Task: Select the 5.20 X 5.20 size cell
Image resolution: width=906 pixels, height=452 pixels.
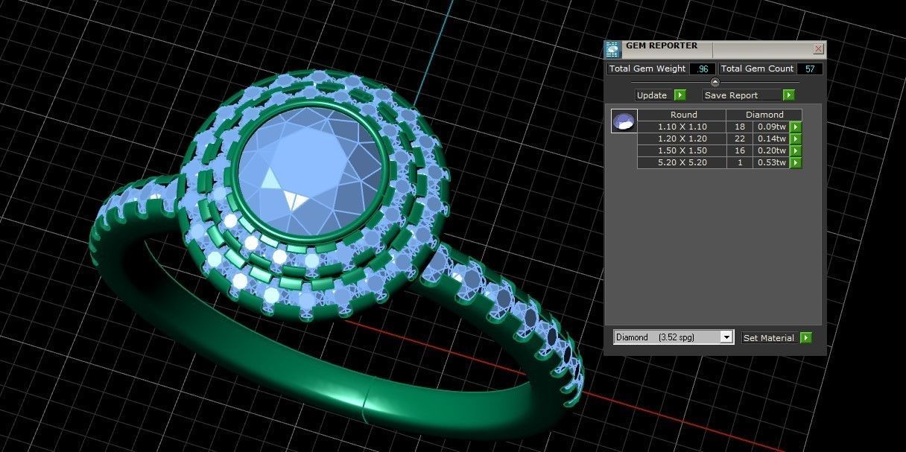Action: (x=682, y=162)
